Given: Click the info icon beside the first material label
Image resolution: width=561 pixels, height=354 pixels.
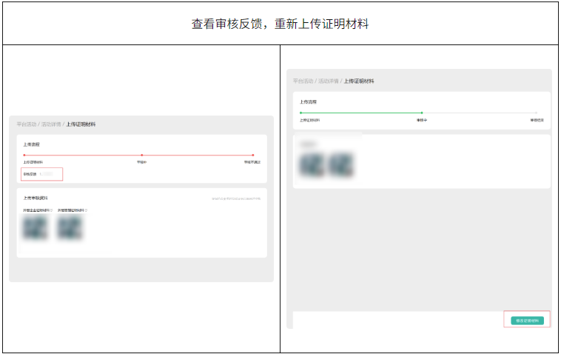Looking at the screenshot, I should pyautogui.click(x=51, y=210).
